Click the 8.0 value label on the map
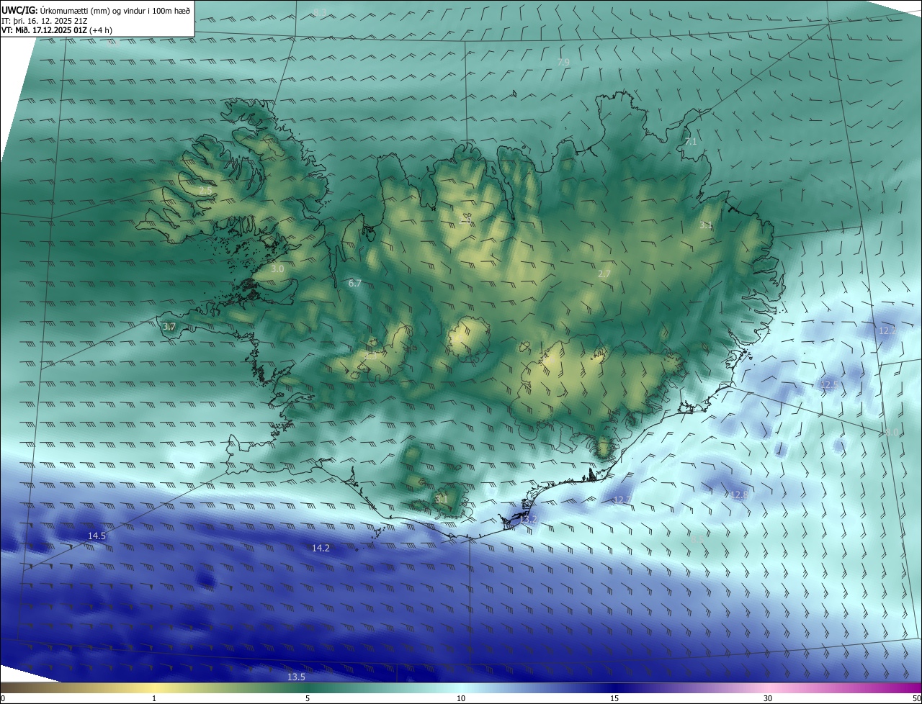Viewport: 922px width, 704px height. point(892,433)
